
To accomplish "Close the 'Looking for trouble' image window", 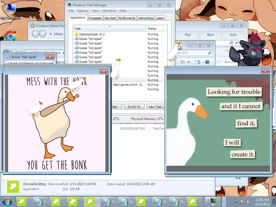I will 265,71.
